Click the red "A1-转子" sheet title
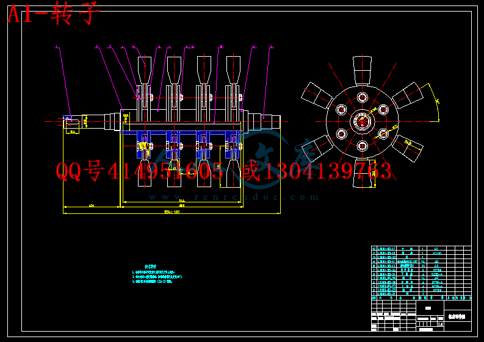 (54, 13)
